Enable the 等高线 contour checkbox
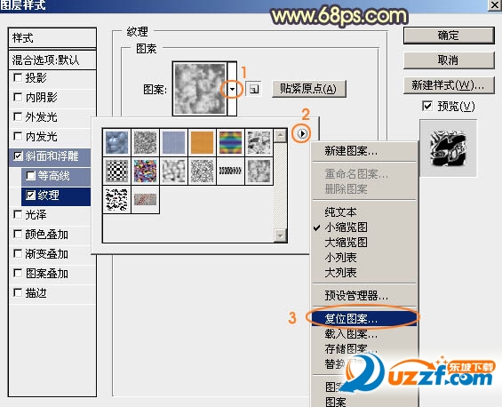The height and width of the screenshot is (407, 502). tap(30, 175)
